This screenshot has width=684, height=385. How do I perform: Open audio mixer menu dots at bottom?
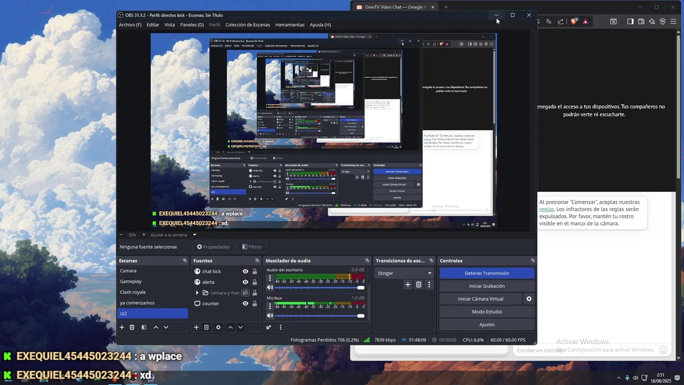pyautogui.click(x=281, y=327)
